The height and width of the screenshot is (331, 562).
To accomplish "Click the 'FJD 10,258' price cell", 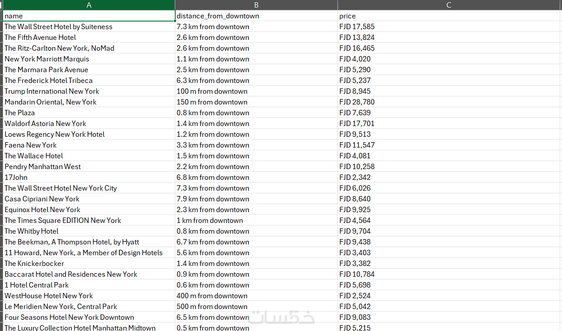I will [450, 166].
